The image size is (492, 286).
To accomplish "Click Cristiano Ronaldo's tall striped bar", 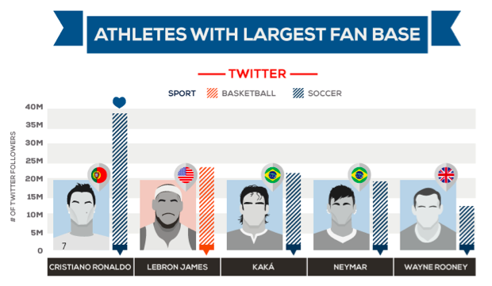I will pyautogui.click(x=120, y=181).
